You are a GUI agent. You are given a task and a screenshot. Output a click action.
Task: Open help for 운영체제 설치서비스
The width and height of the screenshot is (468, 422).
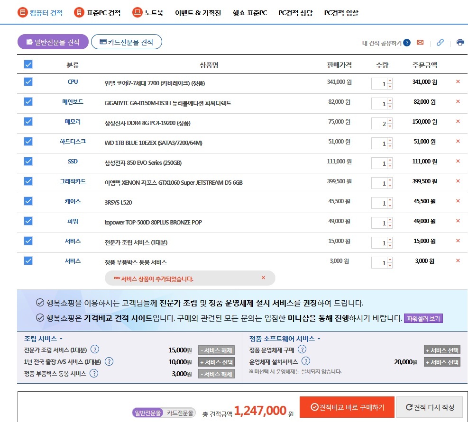point(306,361)
